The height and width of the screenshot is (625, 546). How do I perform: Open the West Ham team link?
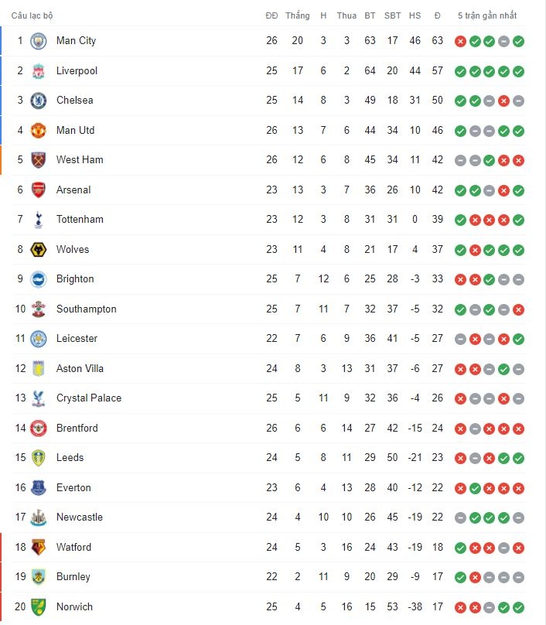[80, 160]
